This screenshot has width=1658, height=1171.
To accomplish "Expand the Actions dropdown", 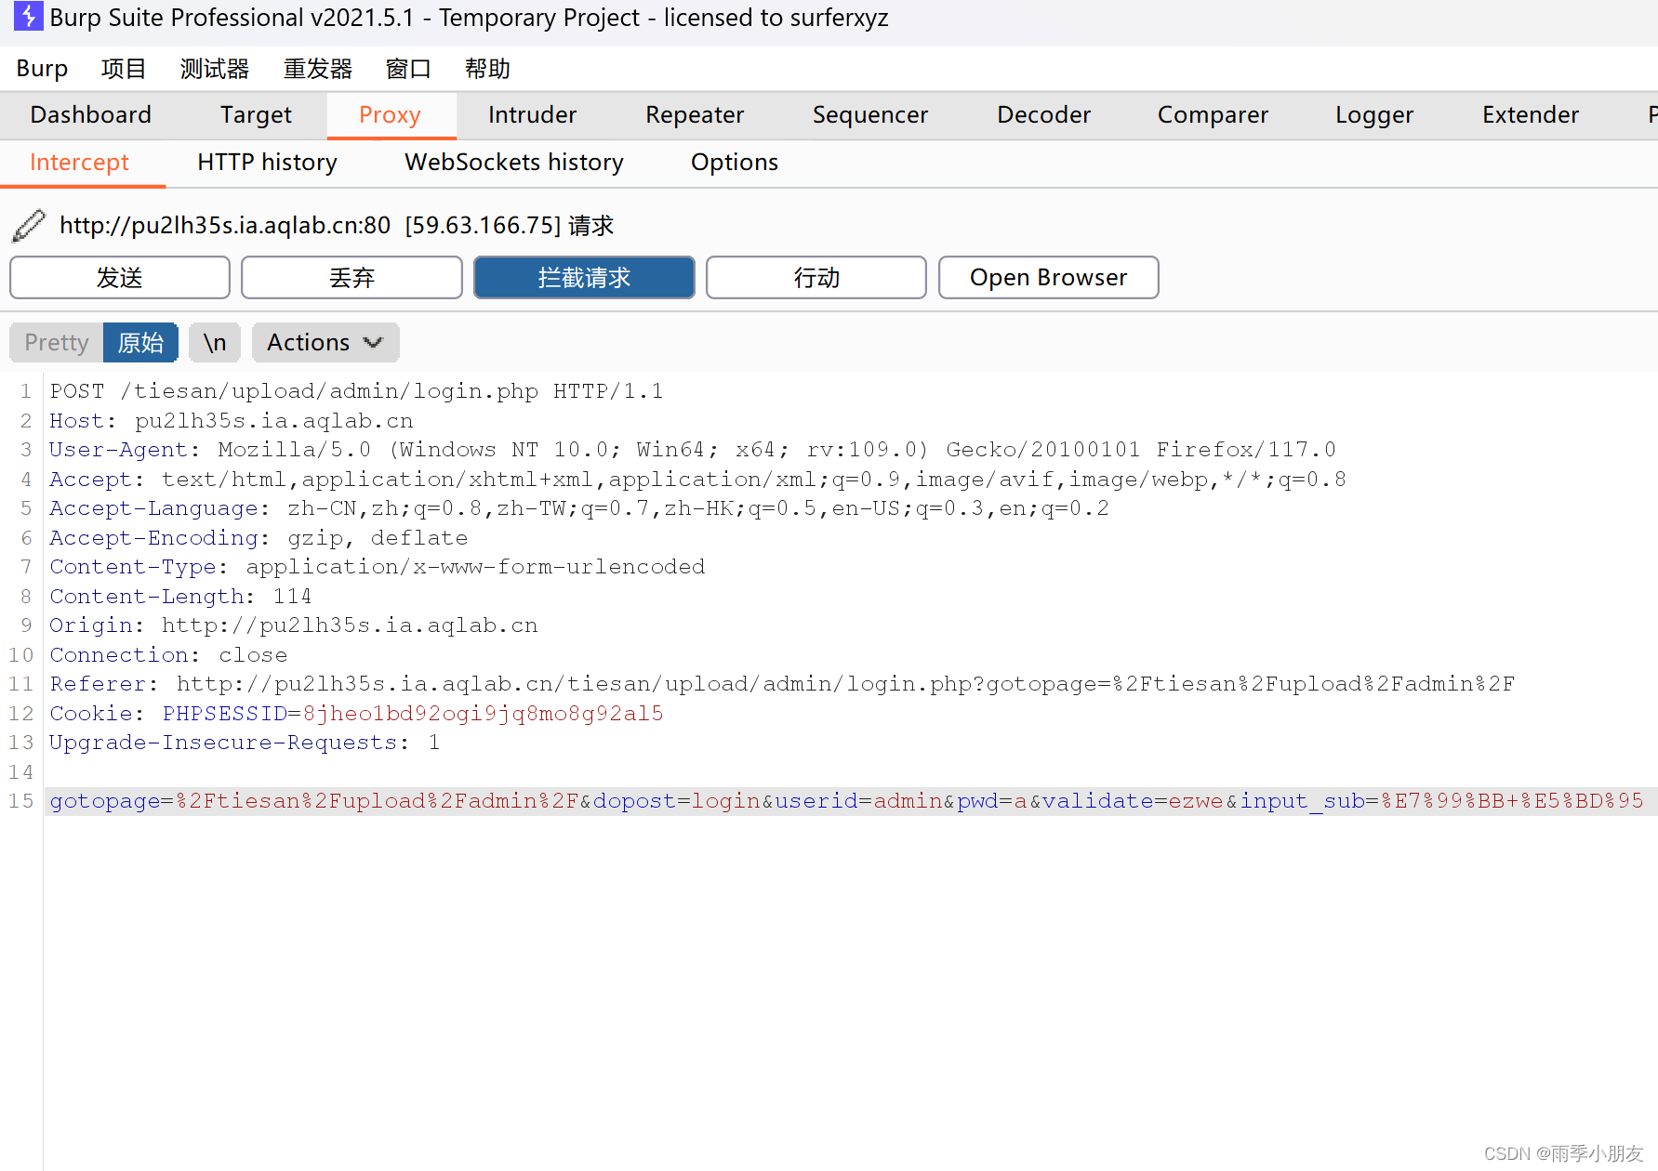I will 325,343.
